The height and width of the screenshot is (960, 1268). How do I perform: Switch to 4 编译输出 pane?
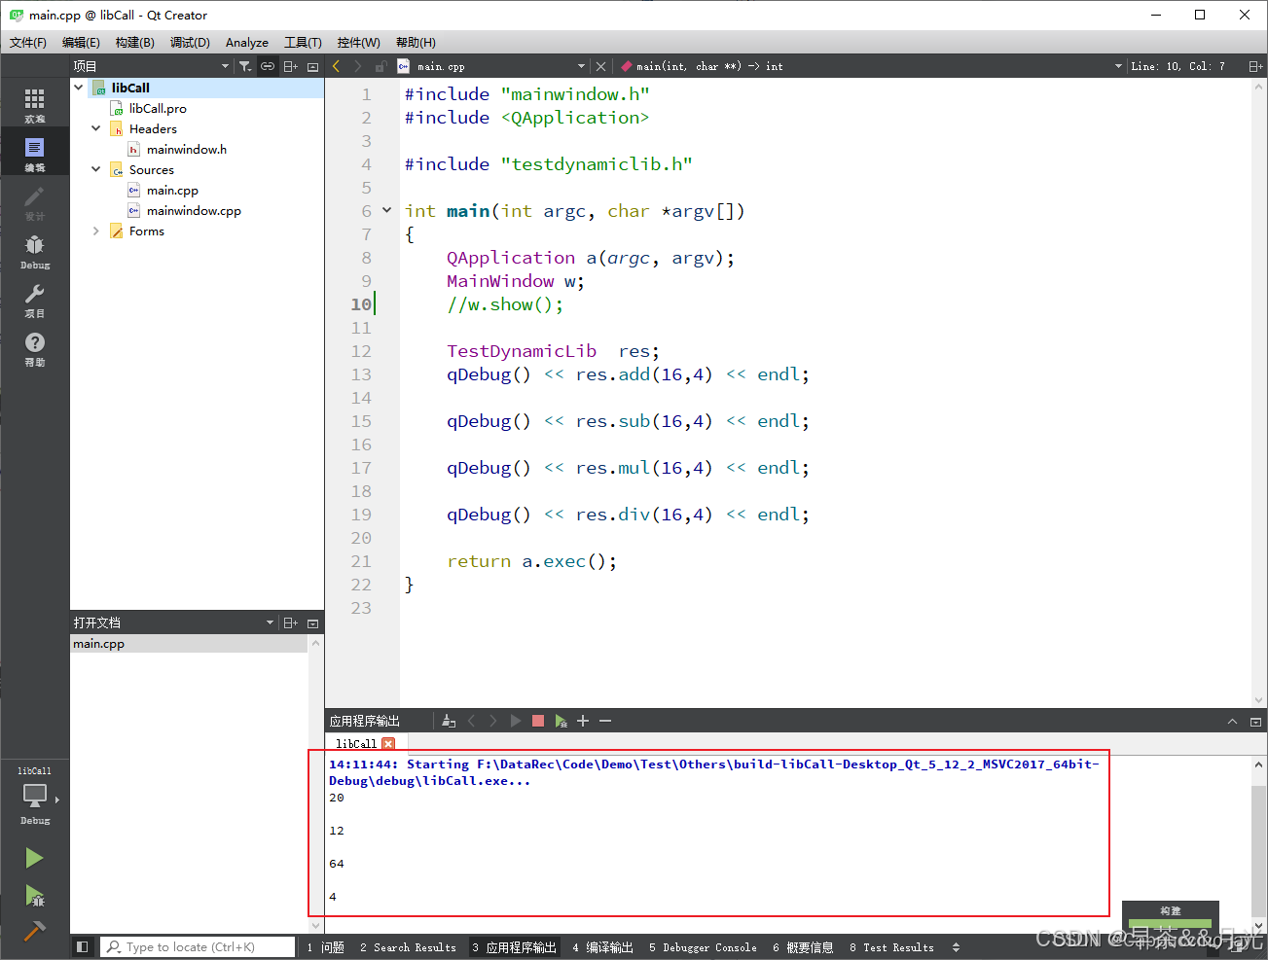(x=602, y=946)
